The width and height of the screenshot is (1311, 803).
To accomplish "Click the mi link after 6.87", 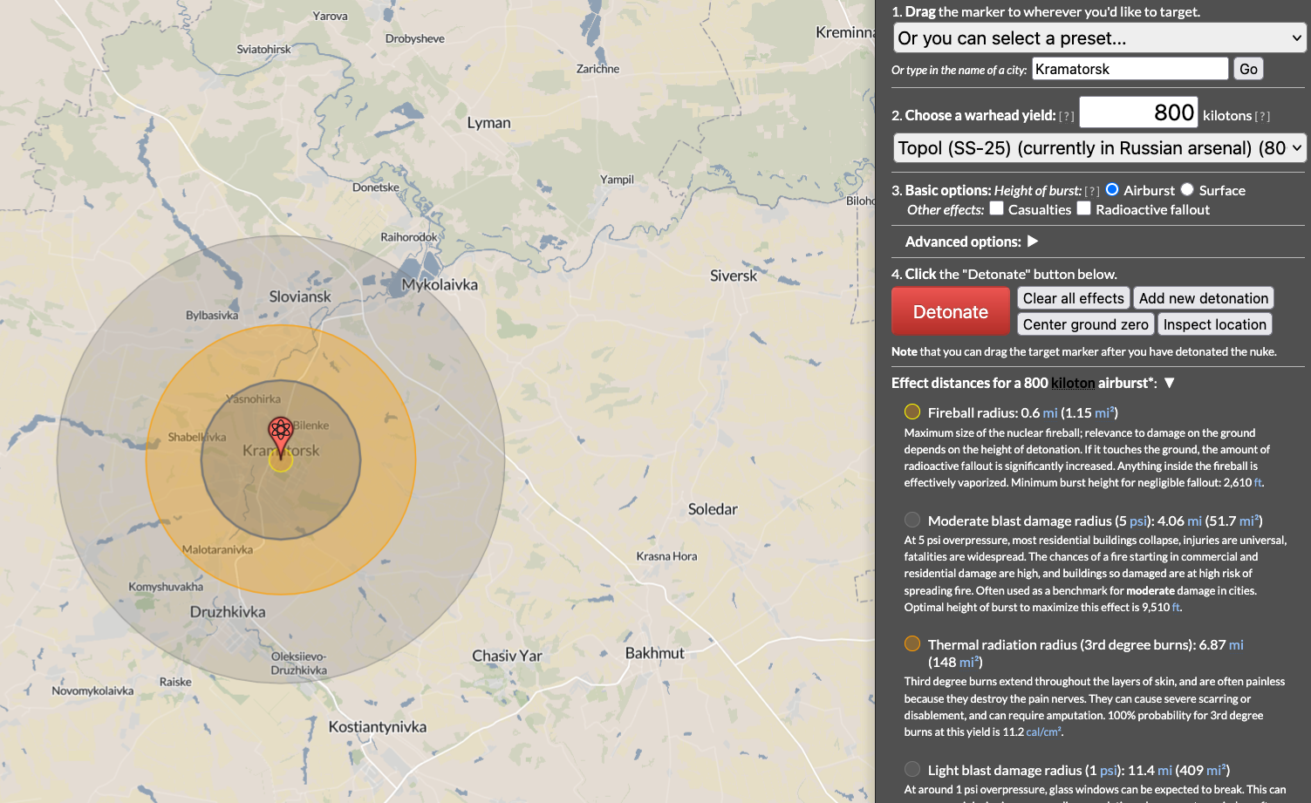I will tap(1237, 644).
